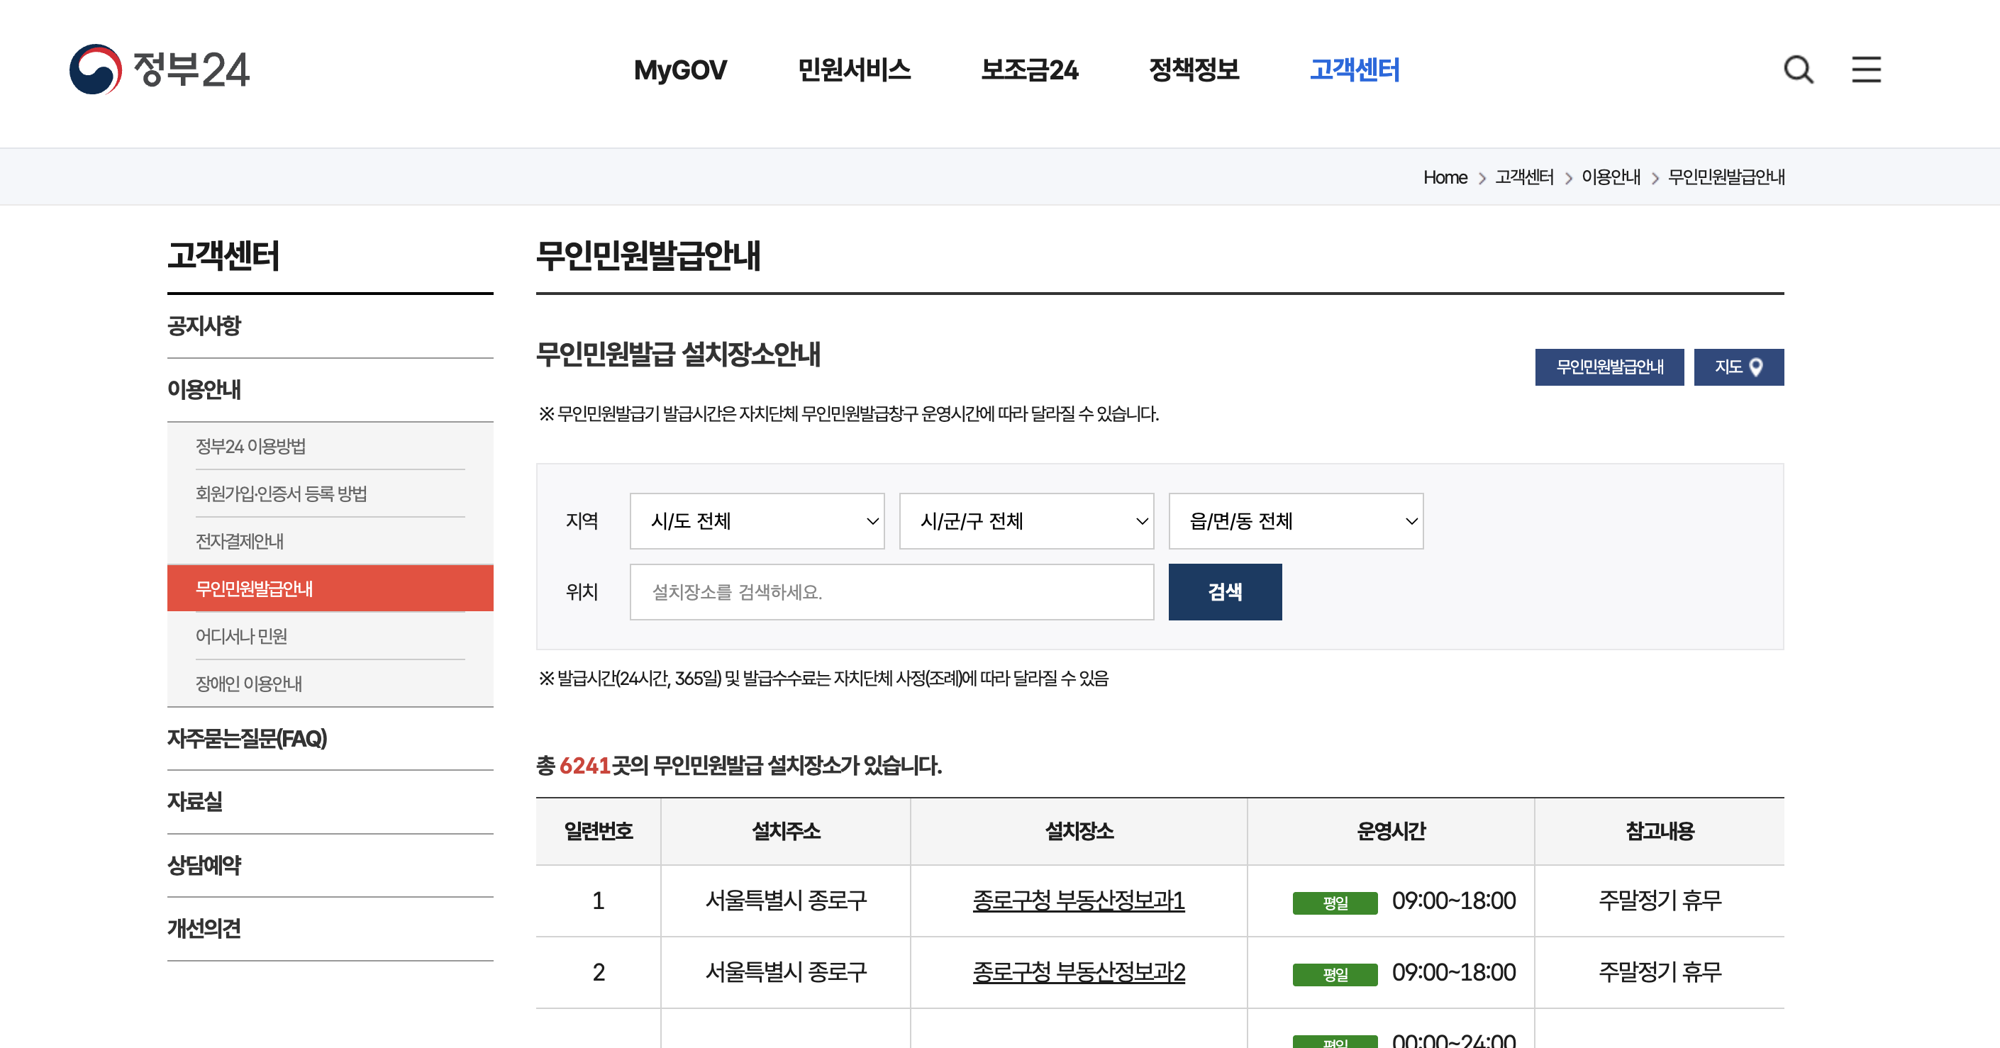
Task: Click the 무인민원발급안내 button near the map button
Action: [x=1609, y=367]
